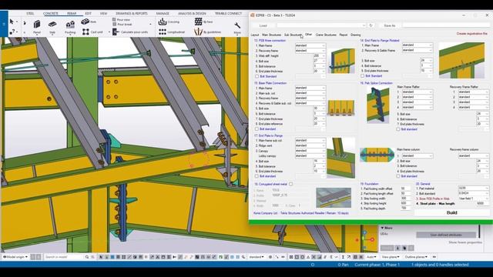Viewport: 493px width, 277px height.
Task: Open Outline planes dropdown in bottom toolbar
Action: (416, 257)
